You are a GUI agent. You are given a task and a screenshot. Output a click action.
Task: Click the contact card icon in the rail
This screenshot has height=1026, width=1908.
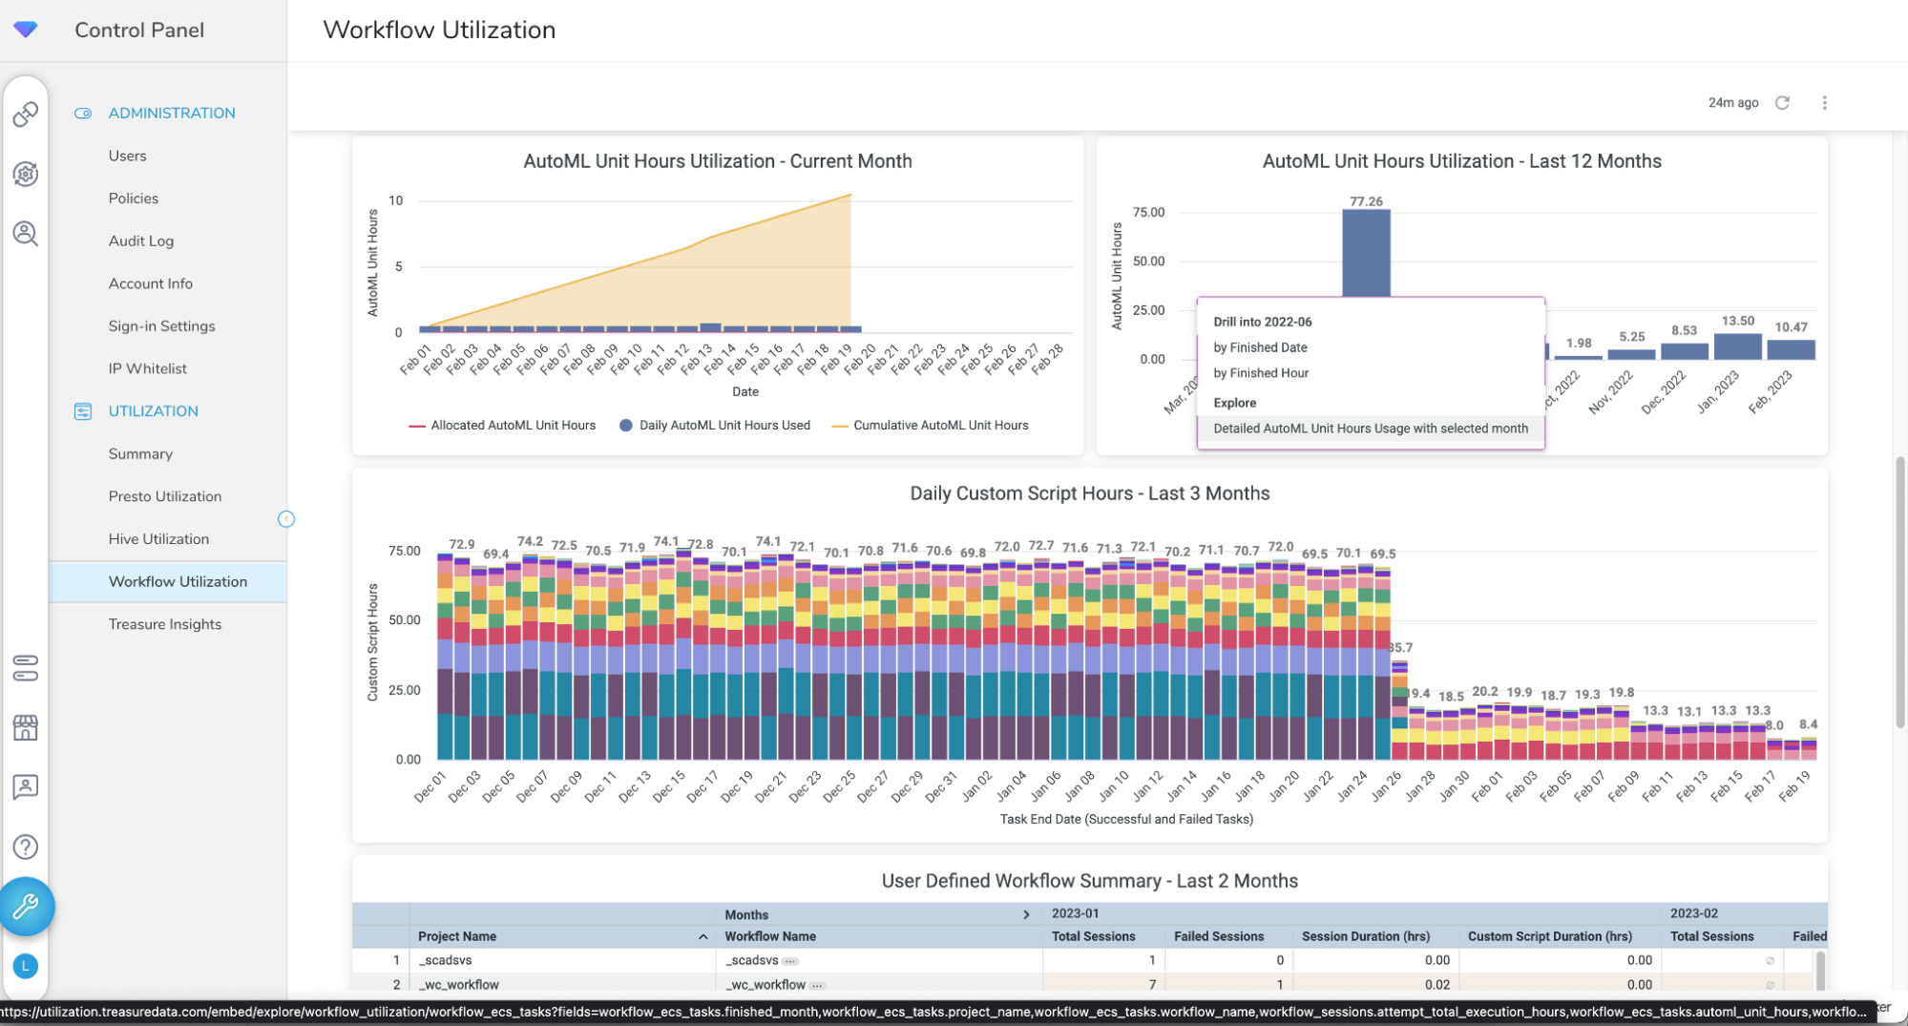click(x=26, y=787)
